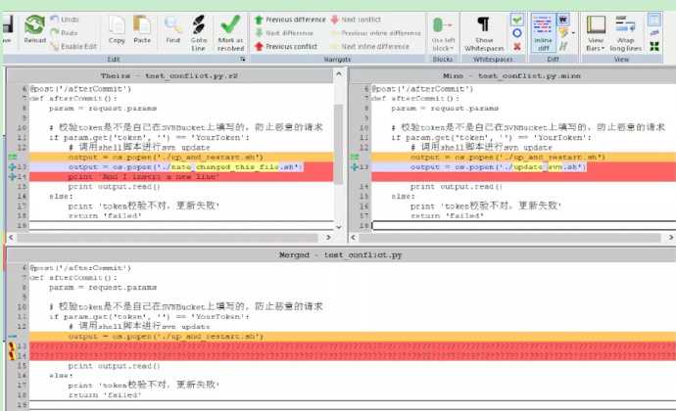Click the Merged - test_conflict.py pane title

click(x=340, y=255)
